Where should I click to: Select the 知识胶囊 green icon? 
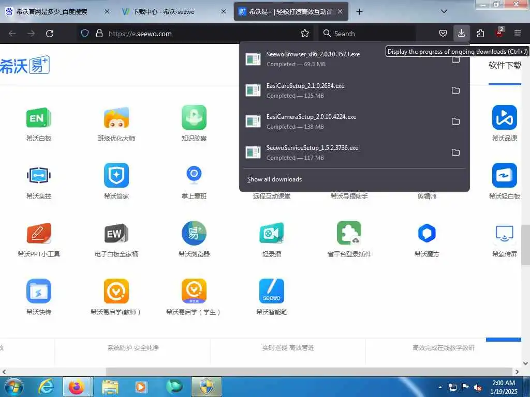click(x=194, y=117)
